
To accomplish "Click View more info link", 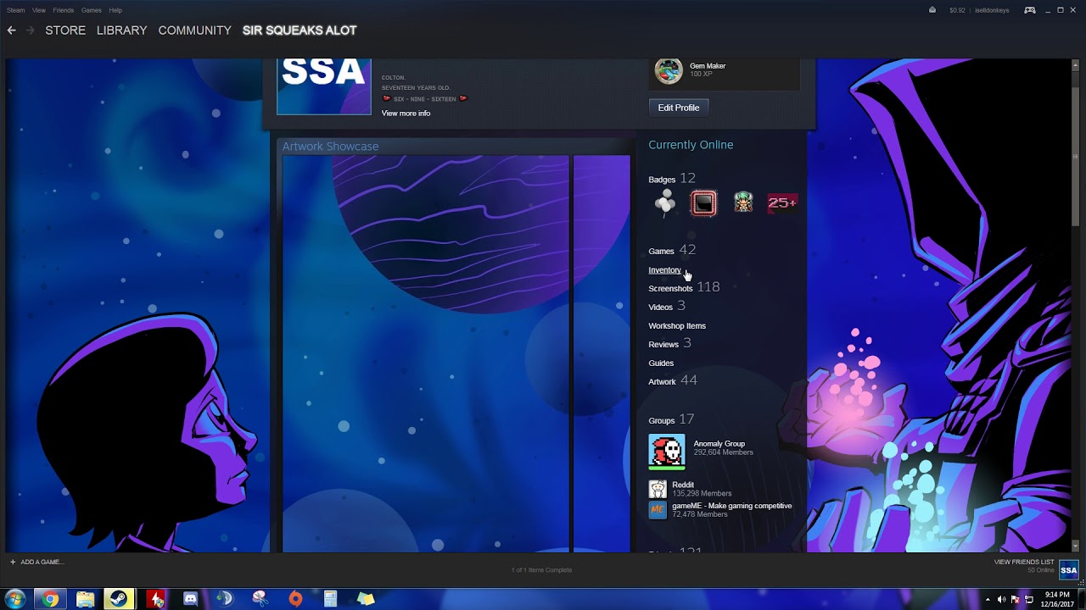I will 406,114.
